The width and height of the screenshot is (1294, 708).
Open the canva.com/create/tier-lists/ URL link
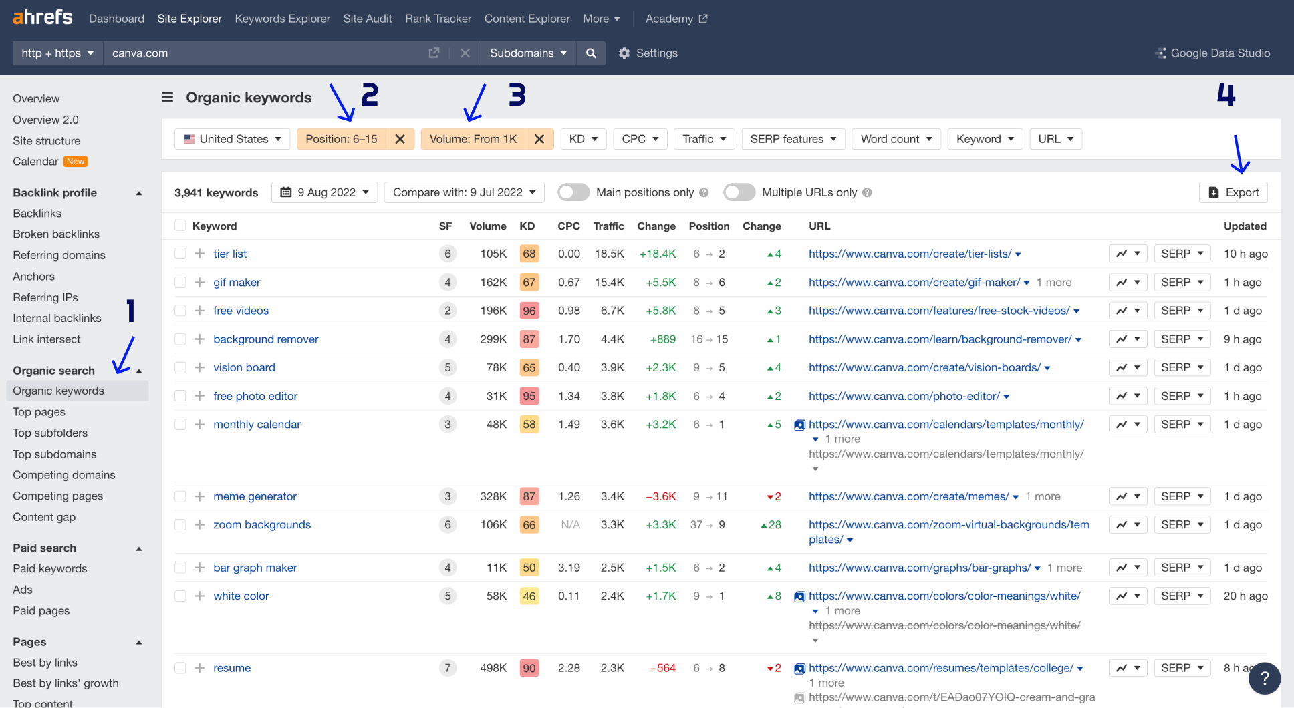coord(910,254)
